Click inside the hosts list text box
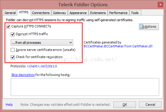 coord(85,87)
